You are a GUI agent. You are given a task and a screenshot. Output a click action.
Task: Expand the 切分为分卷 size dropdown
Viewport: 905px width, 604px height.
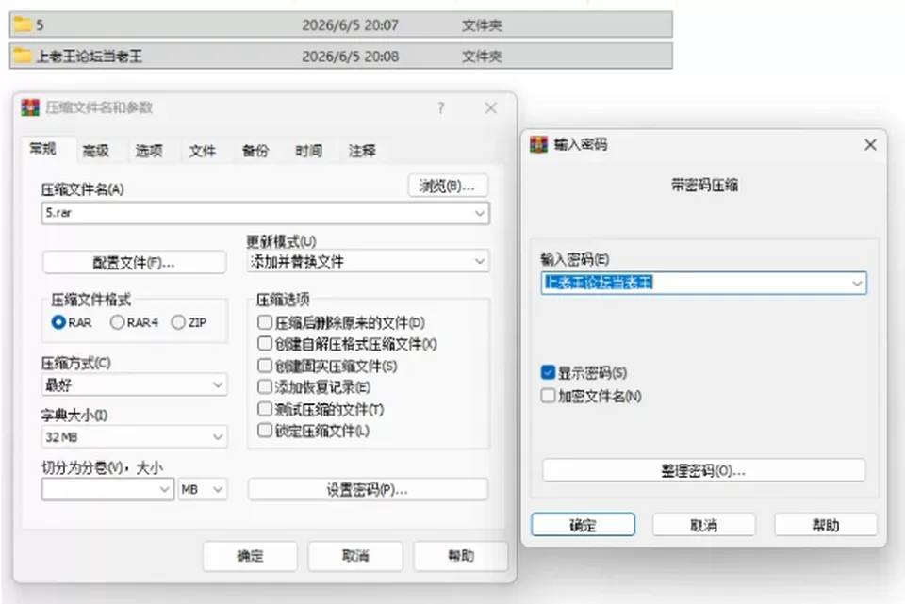(x=164, y=490)
